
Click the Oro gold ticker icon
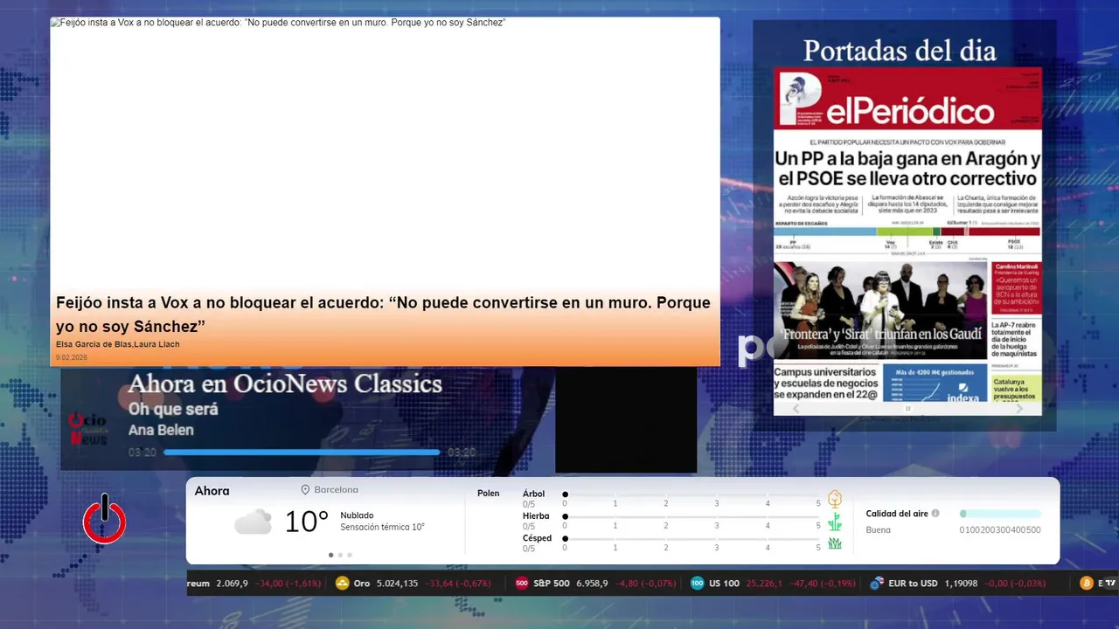pos(343,584)
